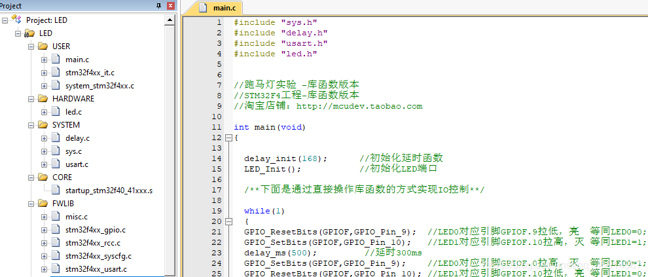Expand the stm32f4xx_gpio.c file node
Image resolution: width=648 pixels, height=277 pixels.
pos(45,230)
